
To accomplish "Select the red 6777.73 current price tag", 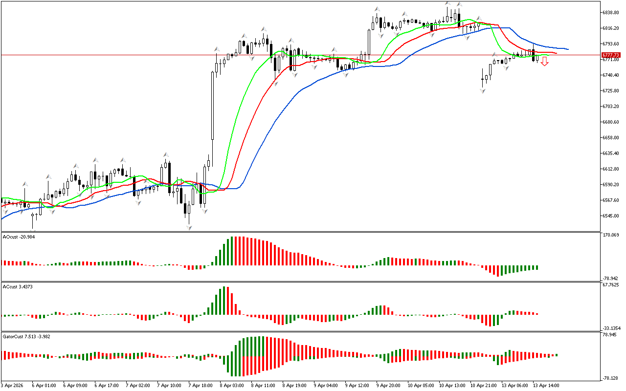I will (x=611, y=55).
